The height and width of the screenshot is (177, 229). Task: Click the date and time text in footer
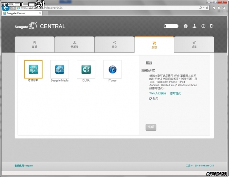tap(200, 166)
